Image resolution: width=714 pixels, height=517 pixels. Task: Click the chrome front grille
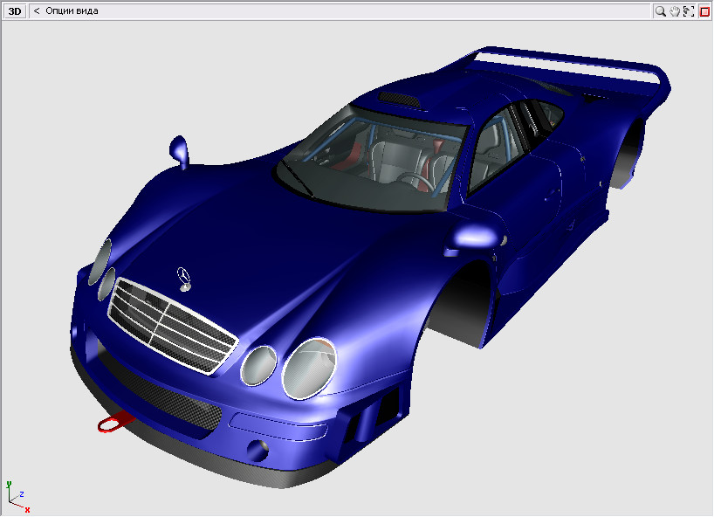point(170,324)
